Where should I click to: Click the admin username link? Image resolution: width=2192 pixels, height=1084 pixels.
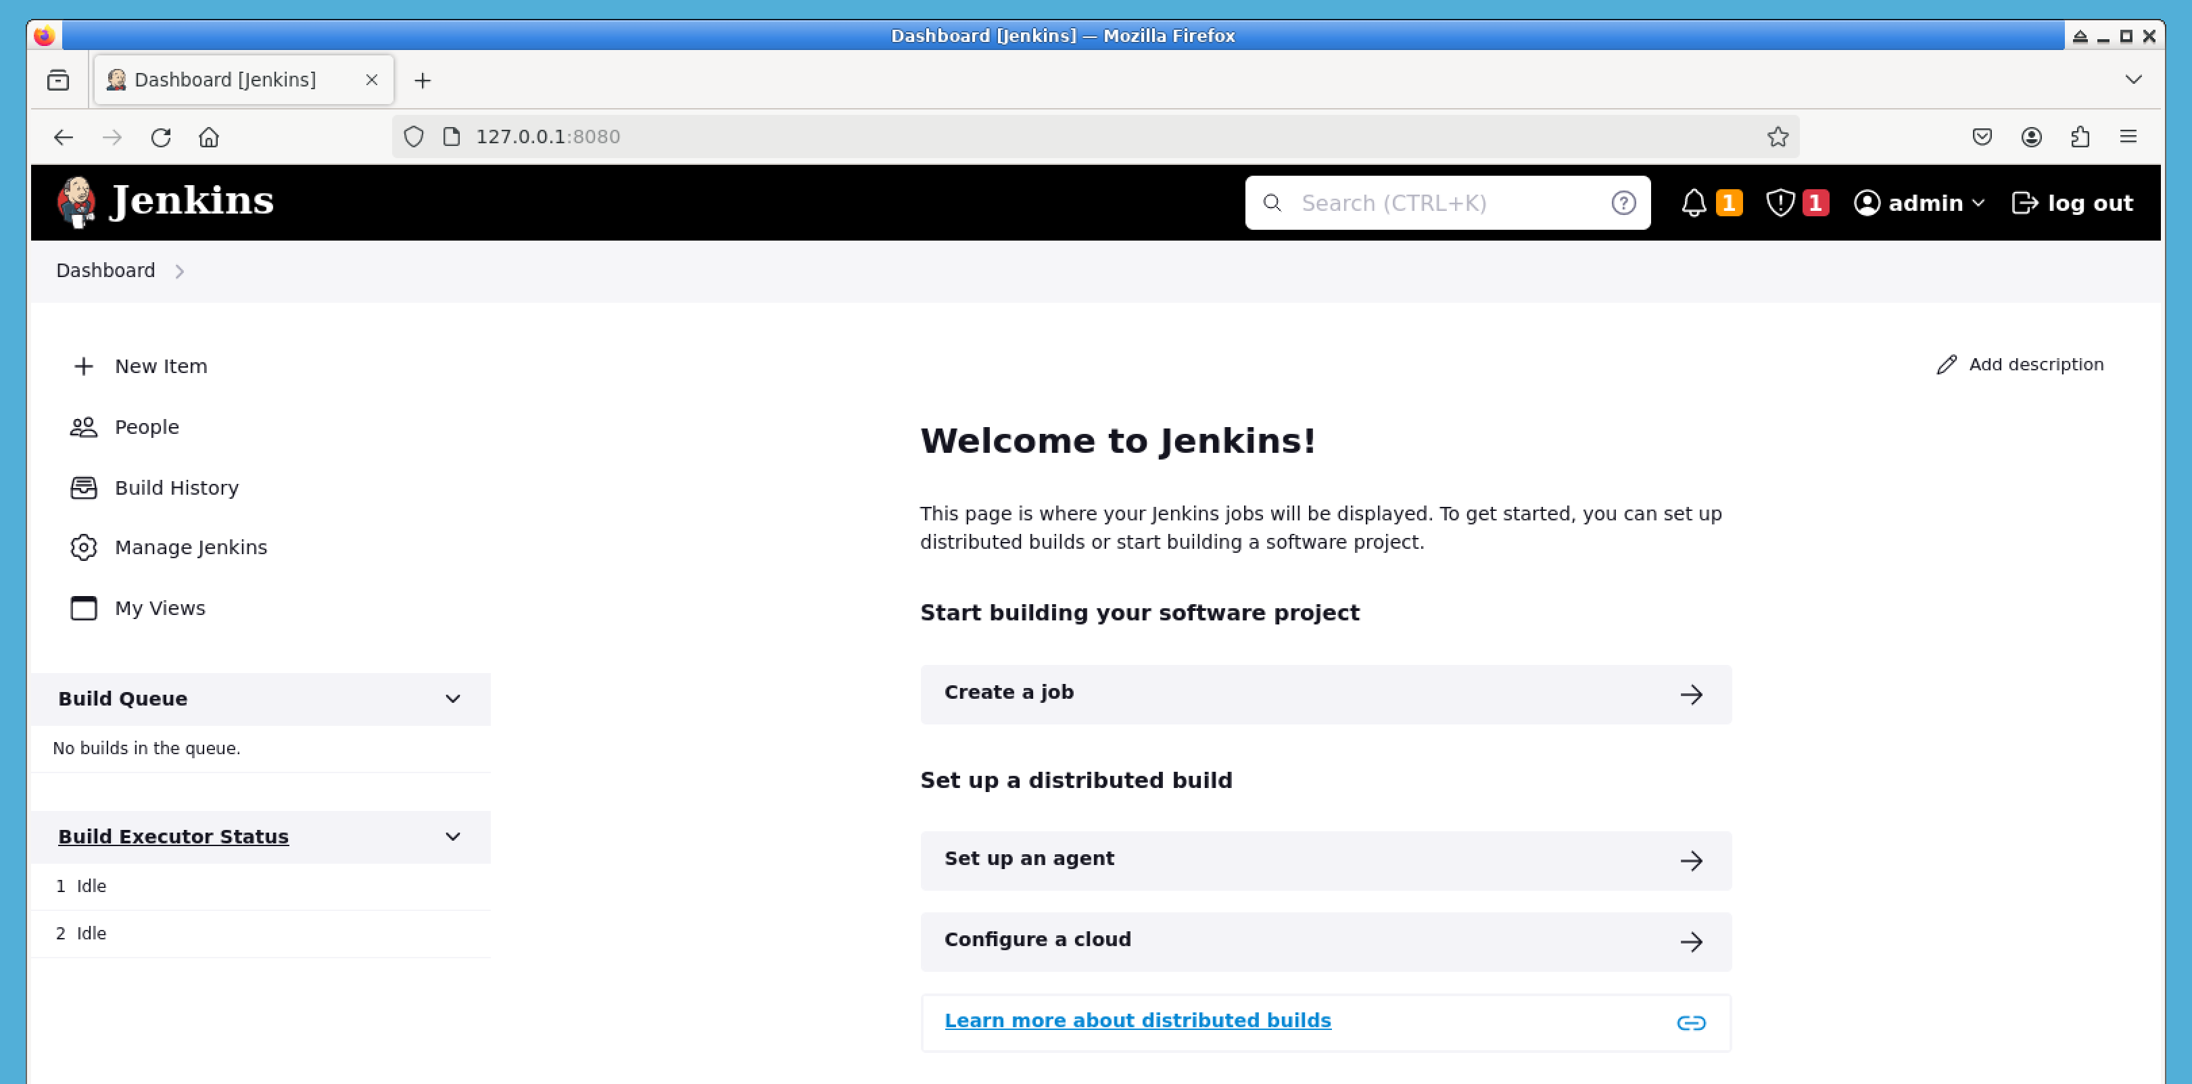click(x=1926, y=203)
